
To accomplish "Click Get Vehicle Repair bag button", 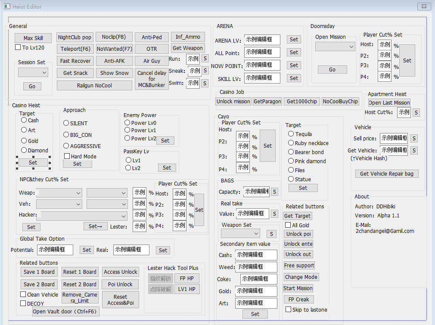I will point(386,173).
